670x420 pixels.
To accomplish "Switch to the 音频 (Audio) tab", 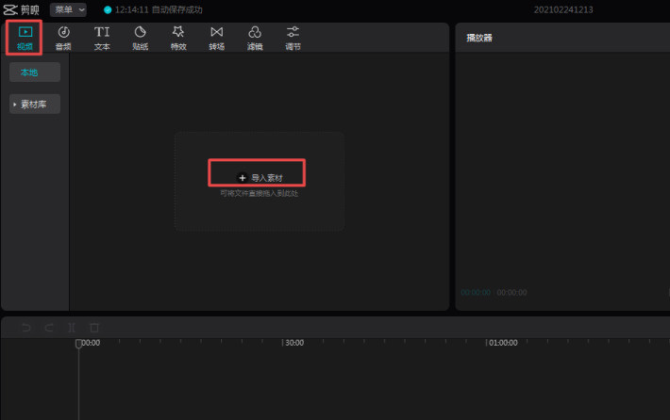I will pos(63,38).
